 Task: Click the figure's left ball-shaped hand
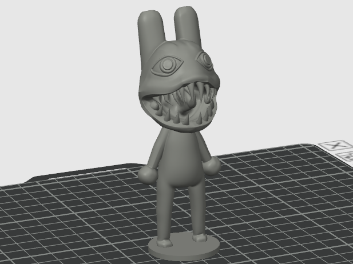(148, 175)
